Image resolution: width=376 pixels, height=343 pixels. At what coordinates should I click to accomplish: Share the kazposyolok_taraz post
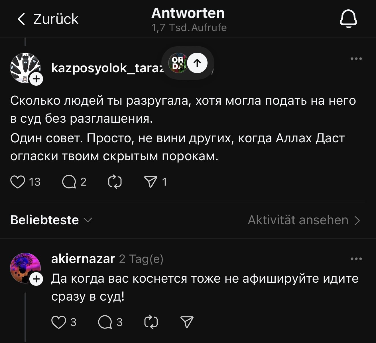(151, 182)
